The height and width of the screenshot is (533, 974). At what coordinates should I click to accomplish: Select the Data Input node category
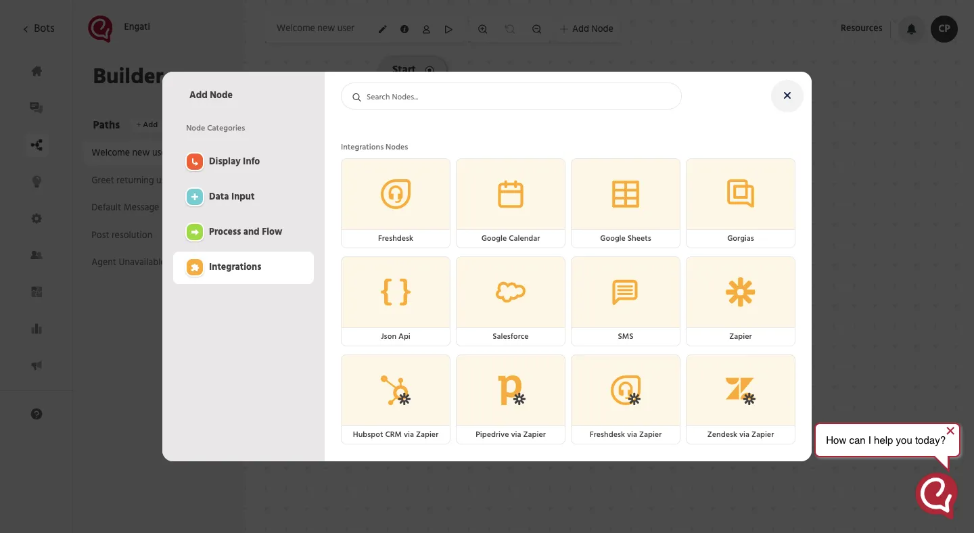(243, 196)
